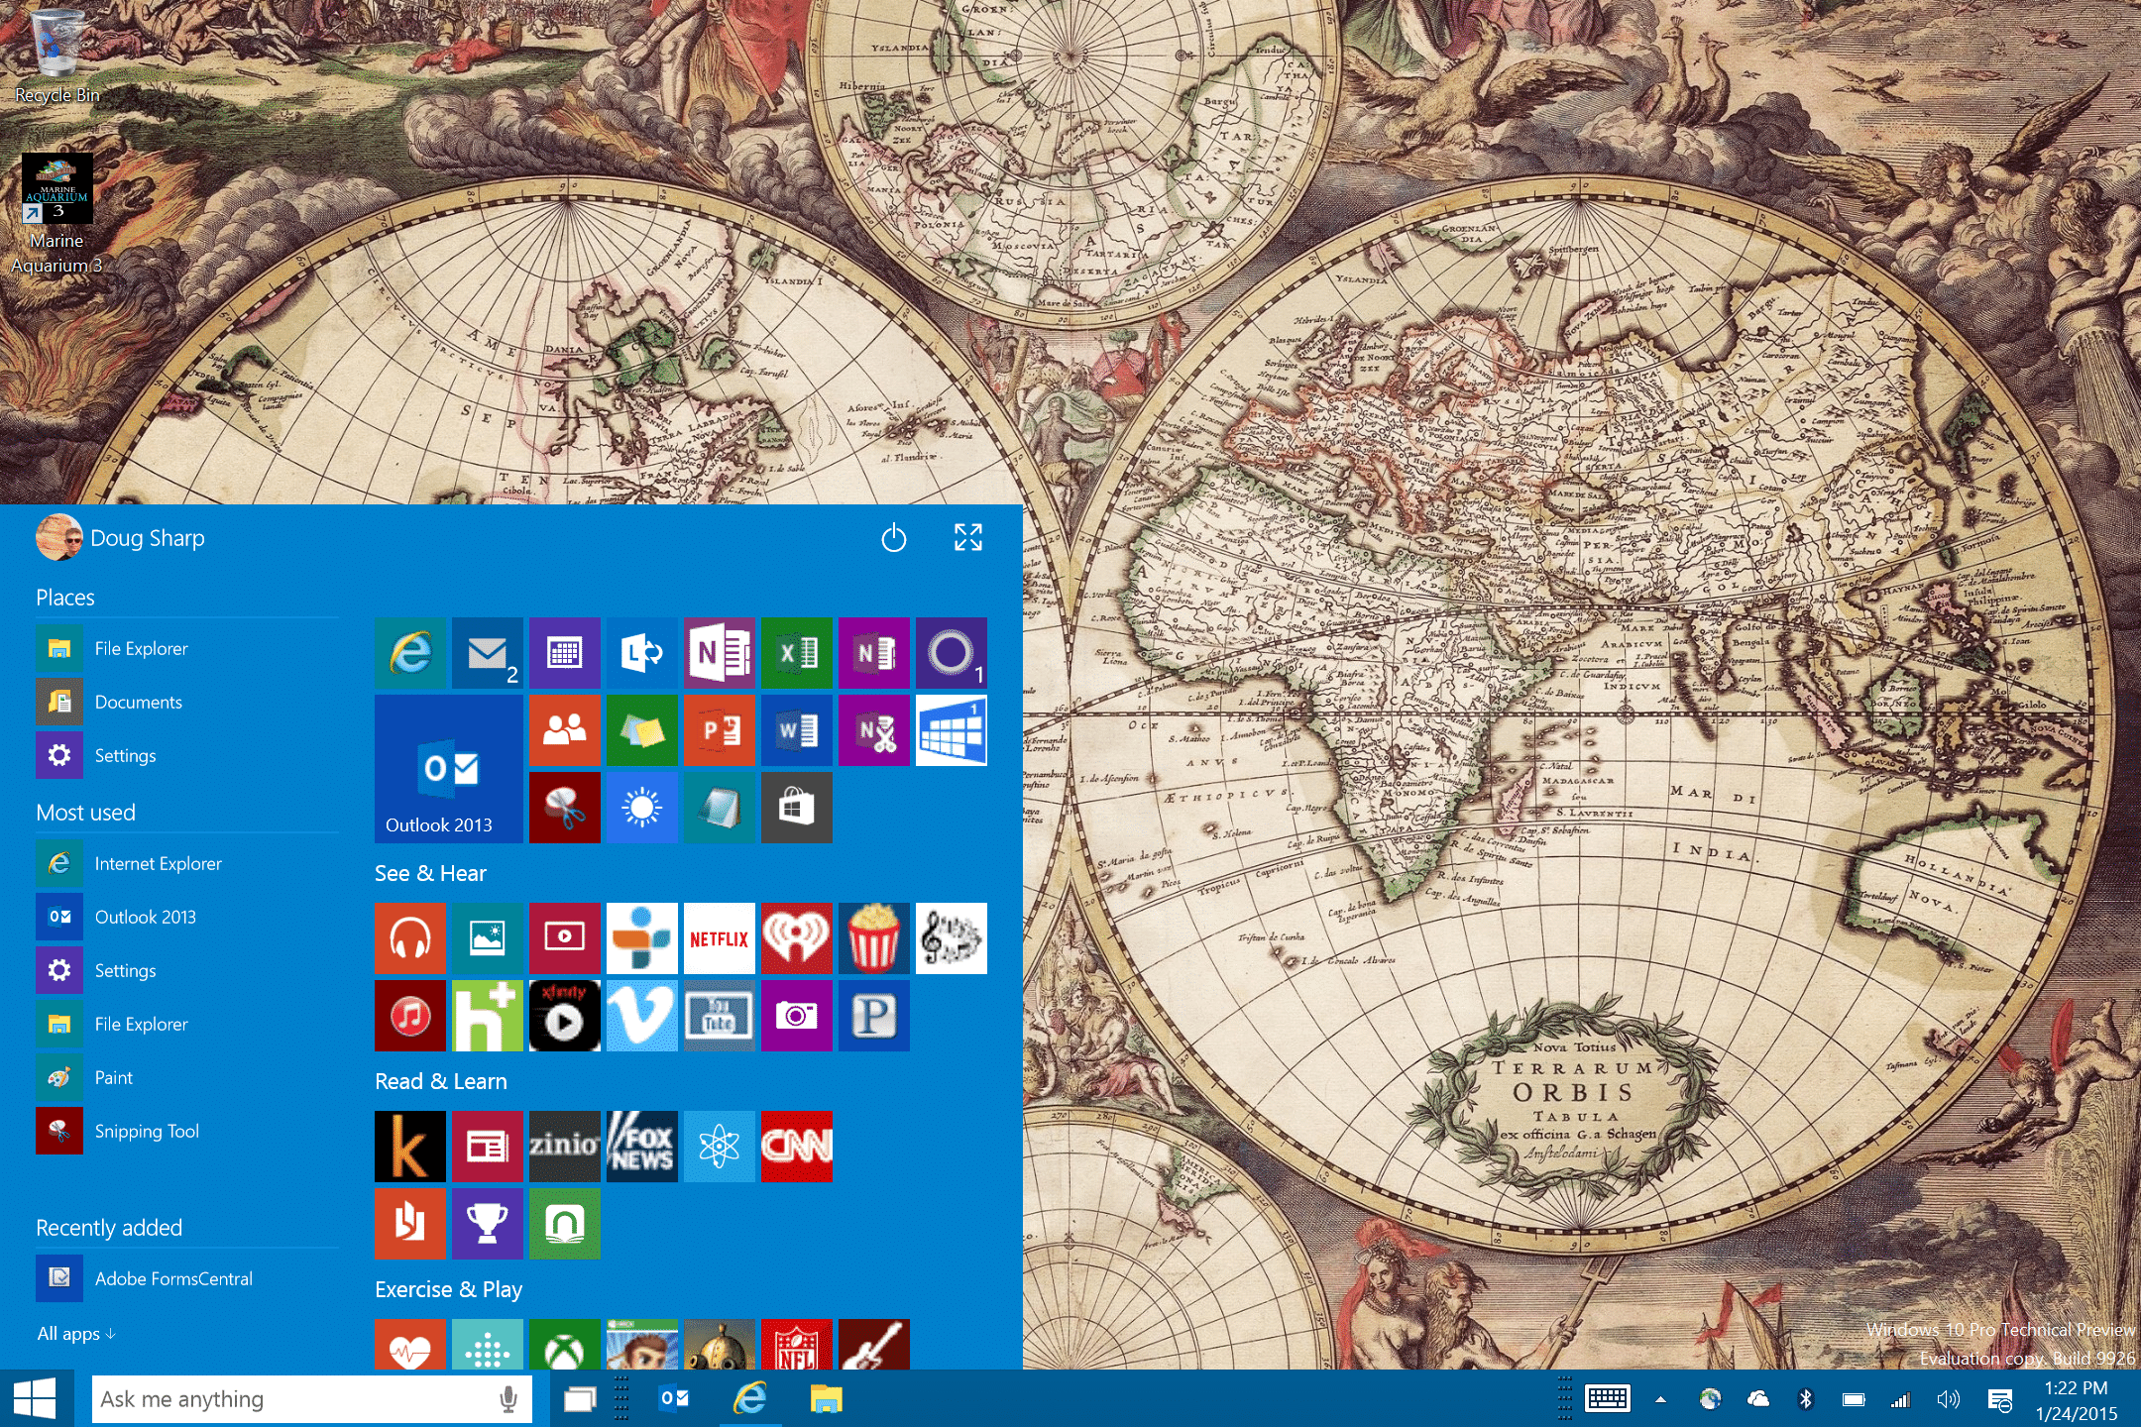
Task: Select the Marine Aquarium 3 shortcut
Action: 56,214
